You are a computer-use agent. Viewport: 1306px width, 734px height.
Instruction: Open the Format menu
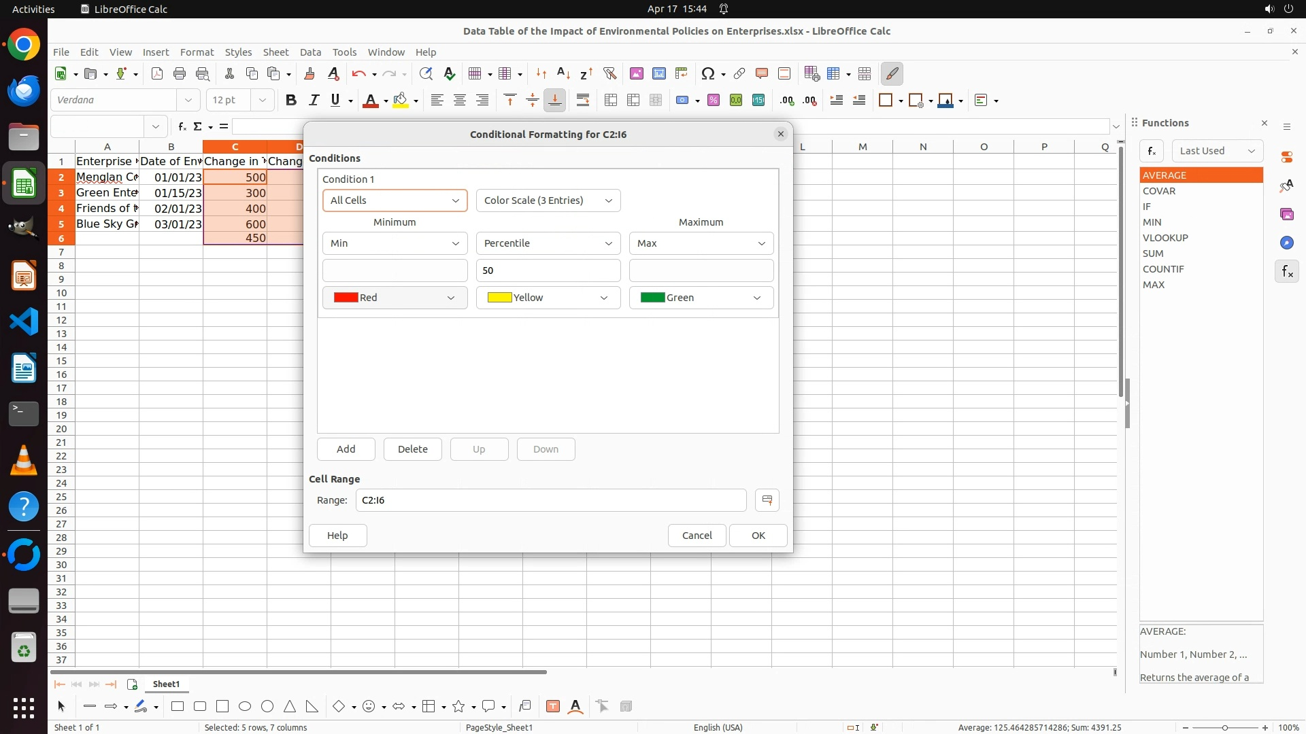(x=197, y=52)
